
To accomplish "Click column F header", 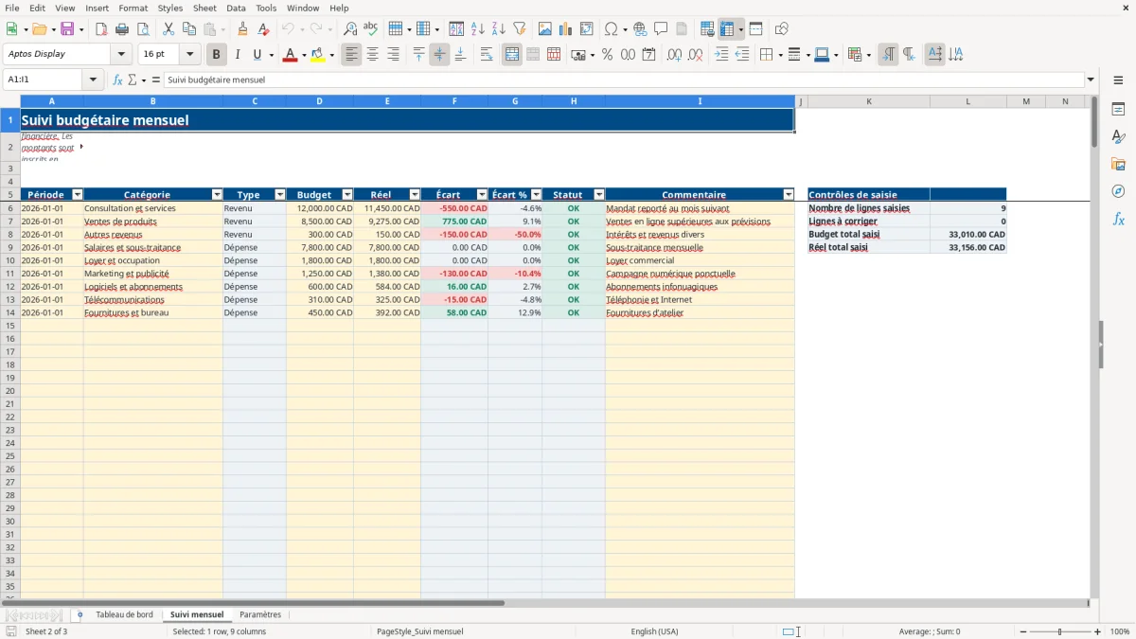I will click(454, 101).
